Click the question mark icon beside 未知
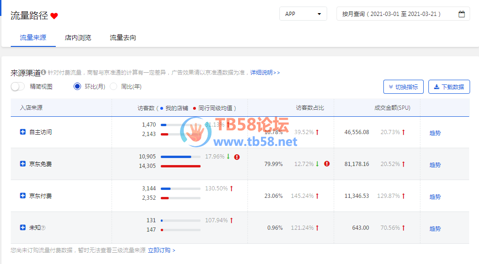Image resolution: width=479 pixels, height=264 pixels. 43,228
